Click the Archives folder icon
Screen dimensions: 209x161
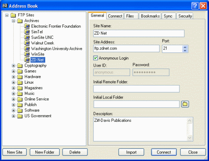coord(20,21)
